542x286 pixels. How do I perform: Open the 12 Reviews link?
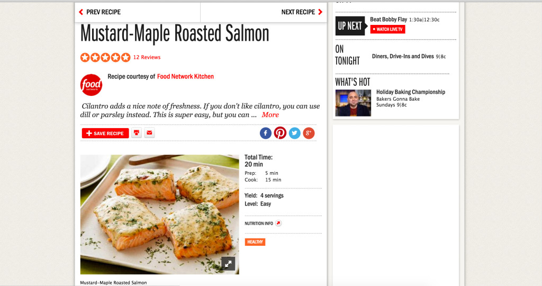click(147, 57)
